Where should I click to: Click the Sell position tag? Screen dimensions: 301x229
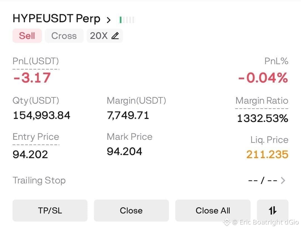click(x=27, y=36)
